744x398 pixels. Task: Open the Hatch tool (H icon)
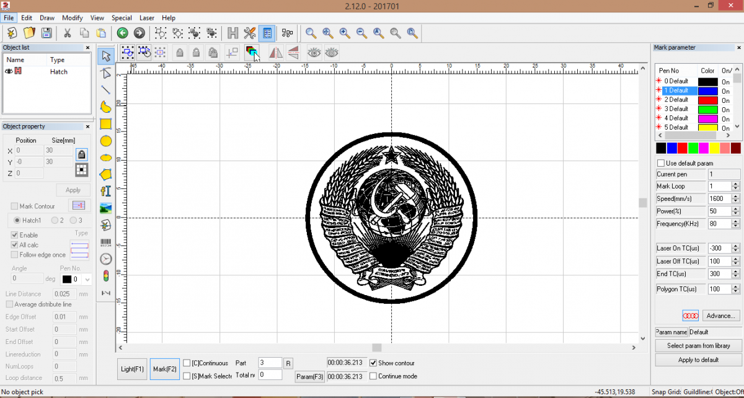(233, 33)
